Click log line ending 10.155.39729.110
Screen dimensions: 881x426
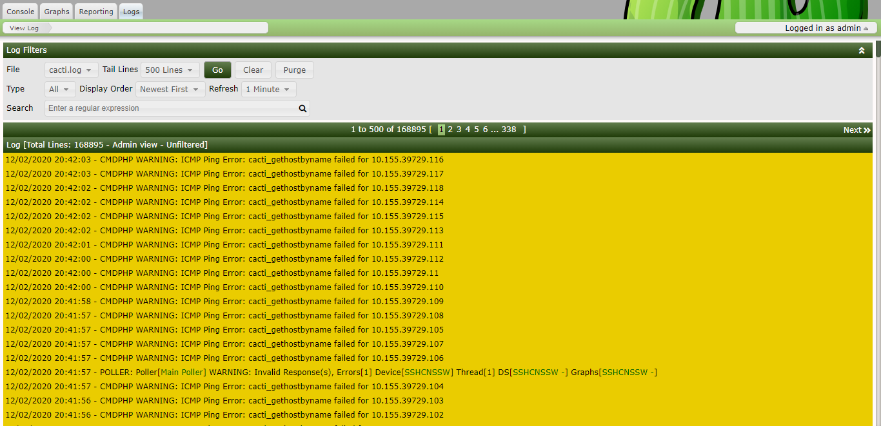click(224, 287)
